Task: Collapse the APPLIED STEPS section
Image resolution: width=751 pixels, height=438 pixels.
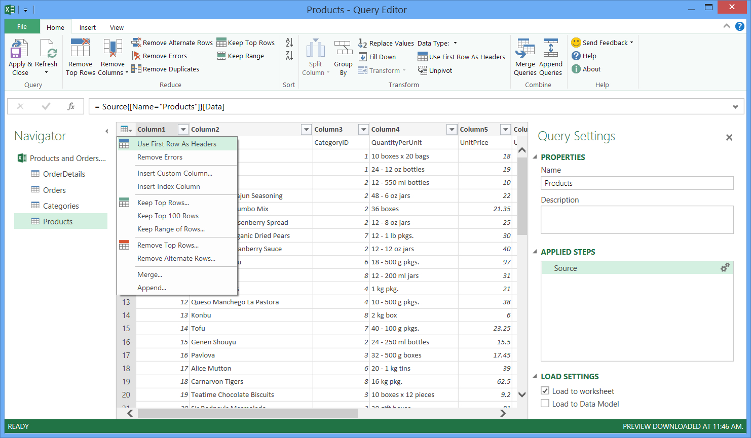Action: click(x=535, y=252)
